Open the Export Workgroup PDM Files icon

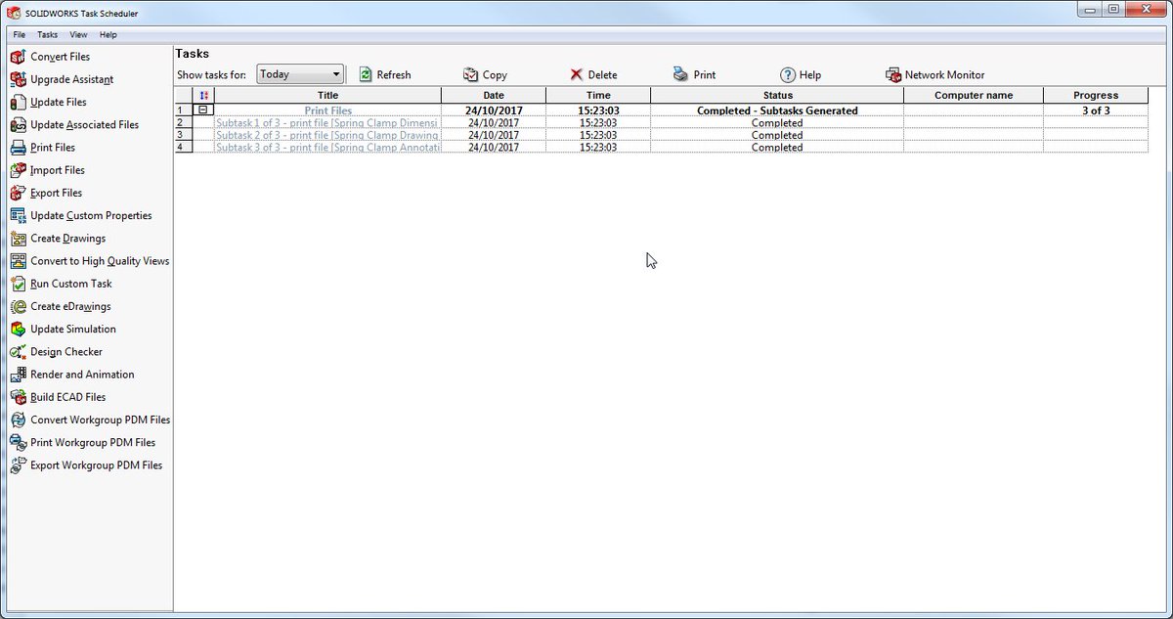click(x=18, y=465)
